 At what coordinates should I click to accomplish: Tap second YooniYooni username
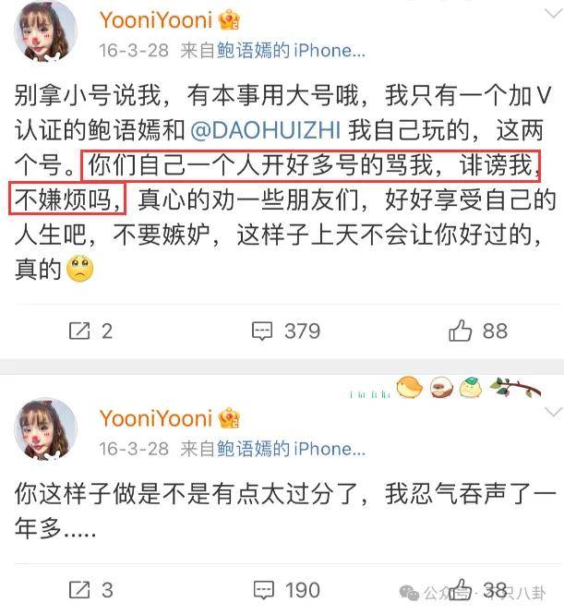(156, 417)
